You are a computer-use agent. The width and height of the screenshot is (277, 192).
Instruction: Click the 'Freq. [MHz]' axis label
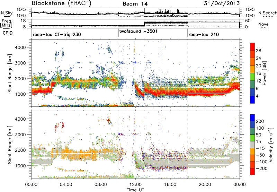(x=6, y=23)
